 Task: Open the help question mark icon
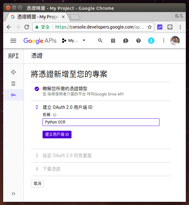pyautogui.click(x=138, y=41)
